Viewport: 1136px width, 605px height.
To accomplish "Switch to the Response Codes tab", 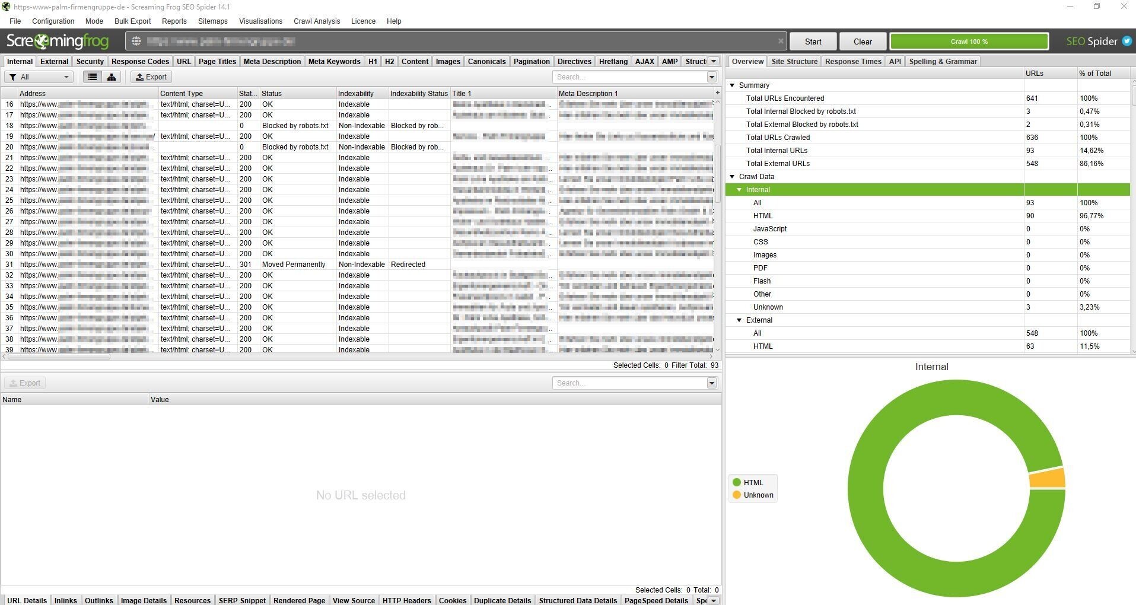I will [x=140, y=62].
